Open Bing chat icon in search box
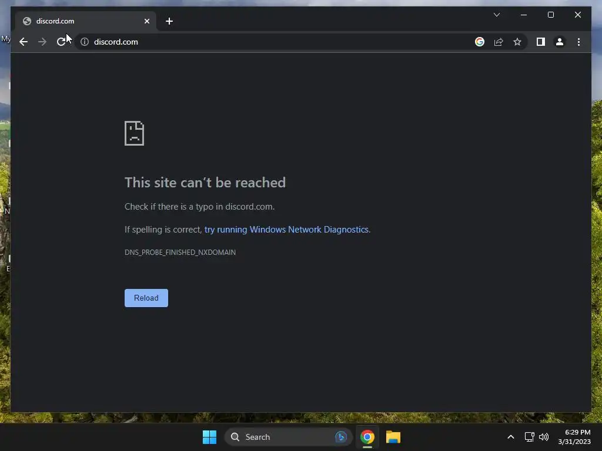Image resolution: width=602 pixels, height=451 pixels. click(x=341, y=437)
